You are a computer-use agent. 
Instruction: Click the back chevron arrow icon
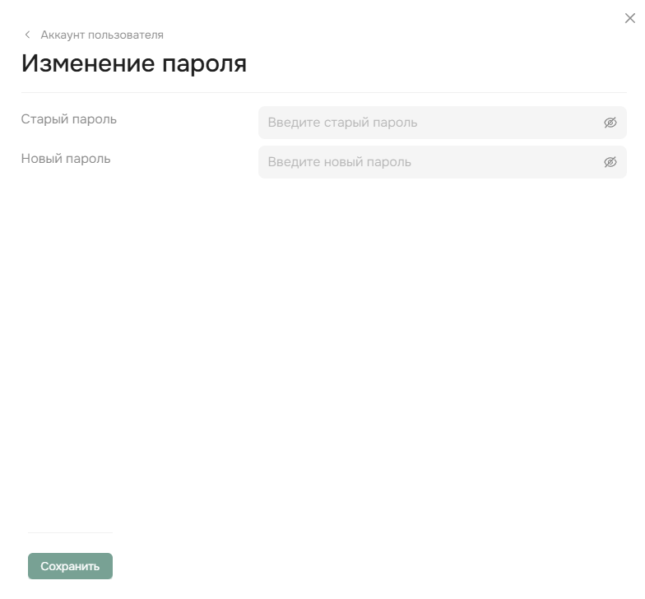(x=27, y=35)
